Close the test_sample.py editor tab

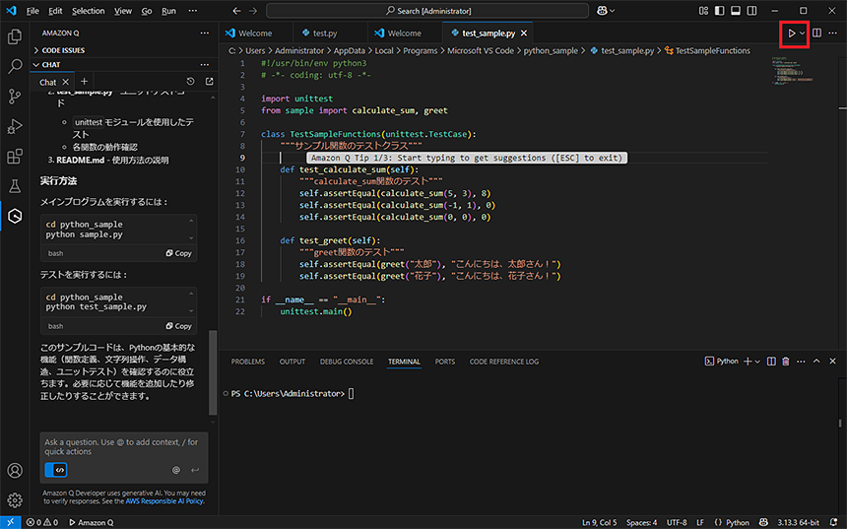[523, 33]
